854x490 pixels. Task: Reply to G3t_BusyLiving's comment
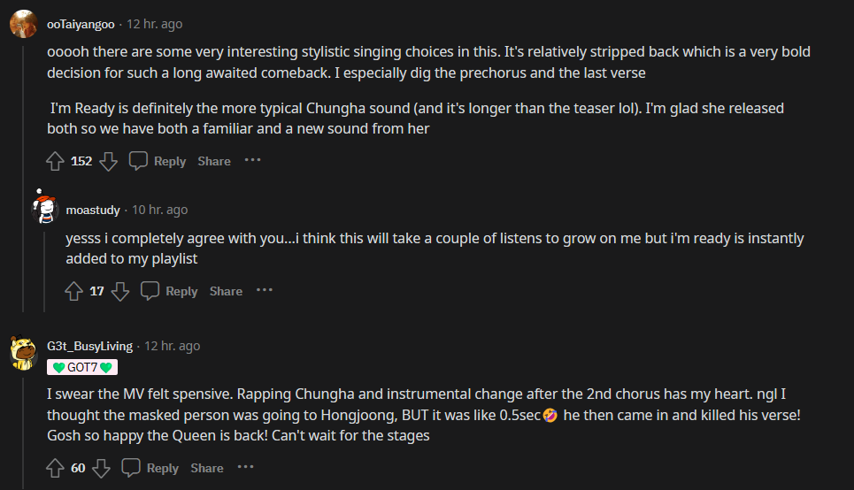pos(150,468)
